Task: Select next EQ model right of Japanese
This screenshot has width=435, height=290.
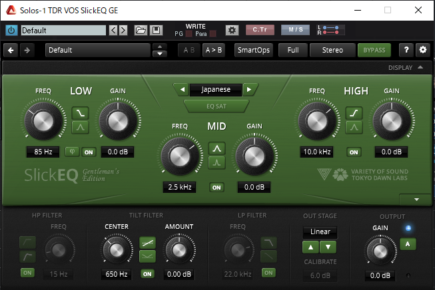Action: pyautogui.click(x=249, y=90)
